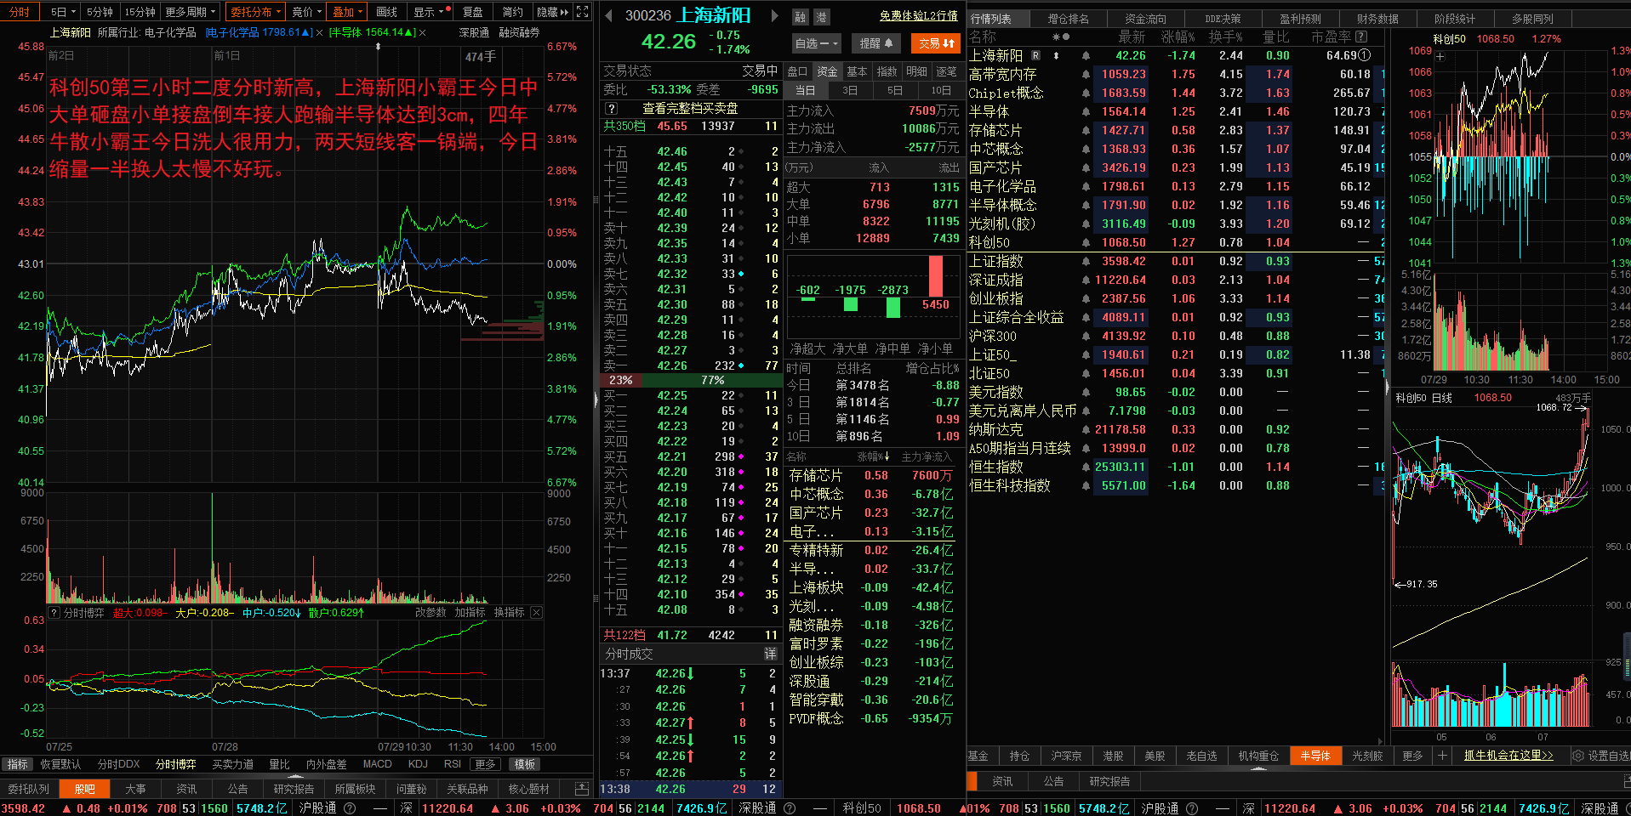Click the help icon next to 沪股通 in status bar
1631x816 pixels.
click(350, 808)
